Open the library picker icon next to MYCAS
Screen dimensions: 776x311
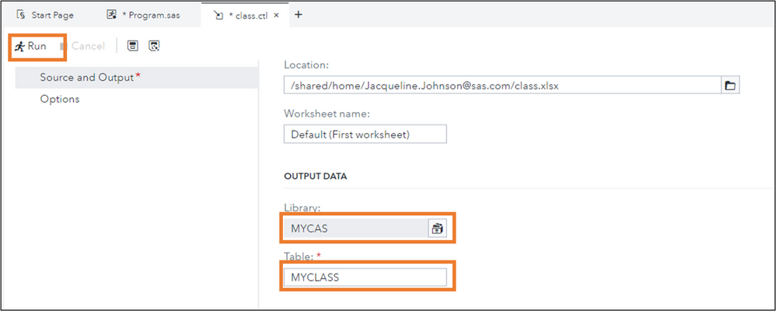438,229
